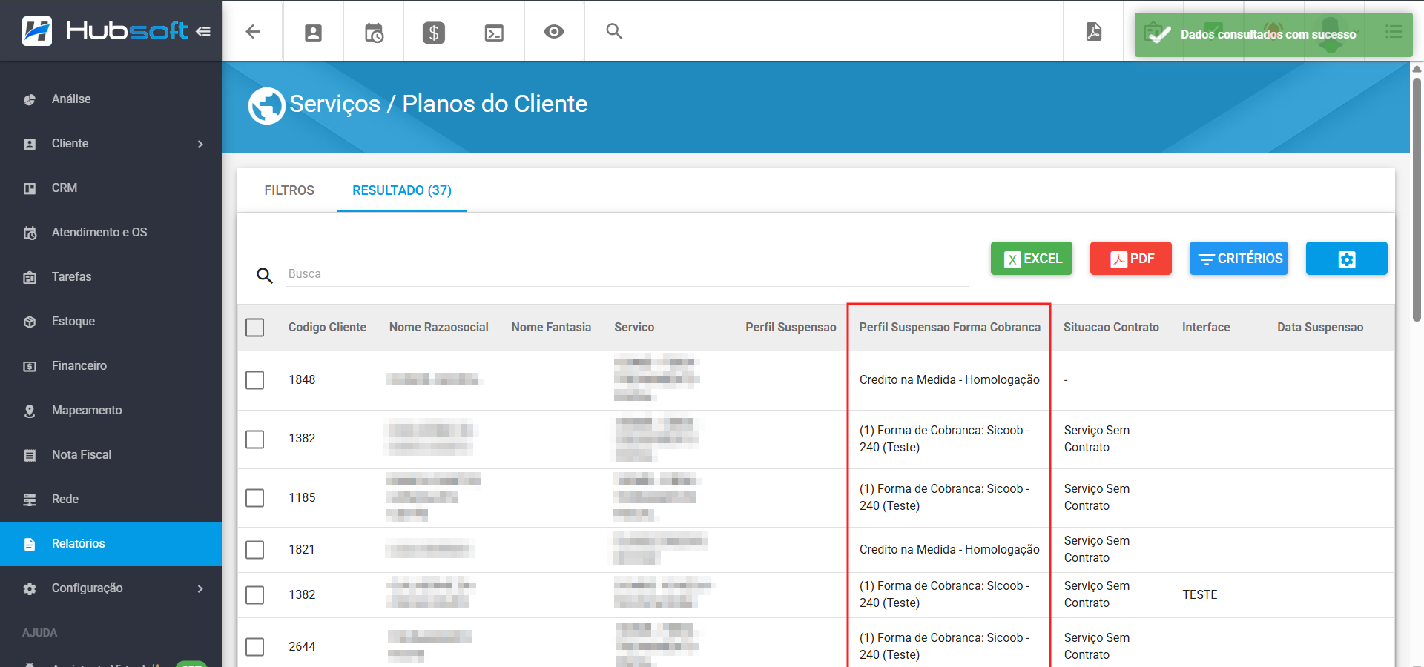This screenshot has height=667, width=1424.
Task: Open the client profile toolbar icon
Action: tap(313, 32)
